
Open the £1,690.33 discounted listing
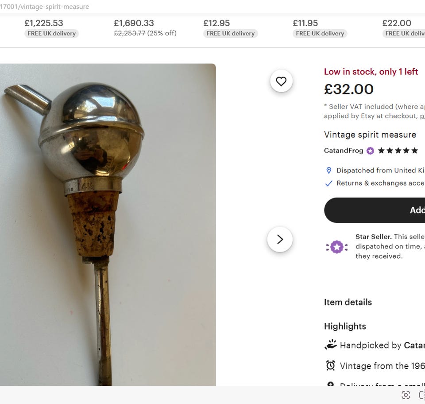point(134,23)
